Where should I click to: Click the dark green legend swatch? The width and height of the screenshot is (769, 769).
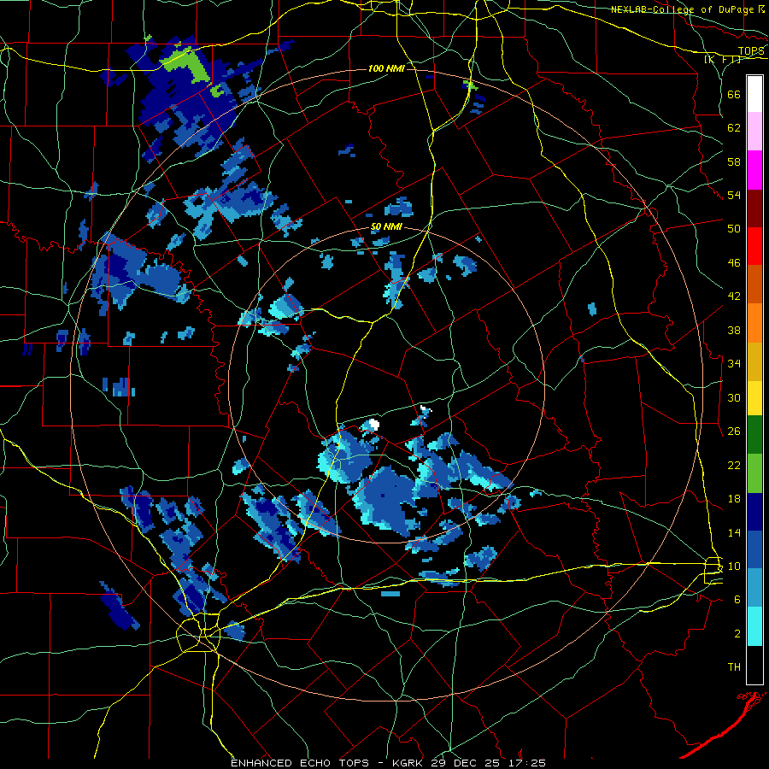click(754, 435)
